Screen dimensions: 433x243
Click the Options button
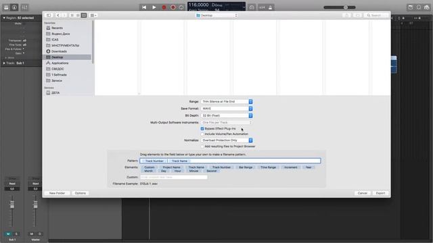click(80, 193)
